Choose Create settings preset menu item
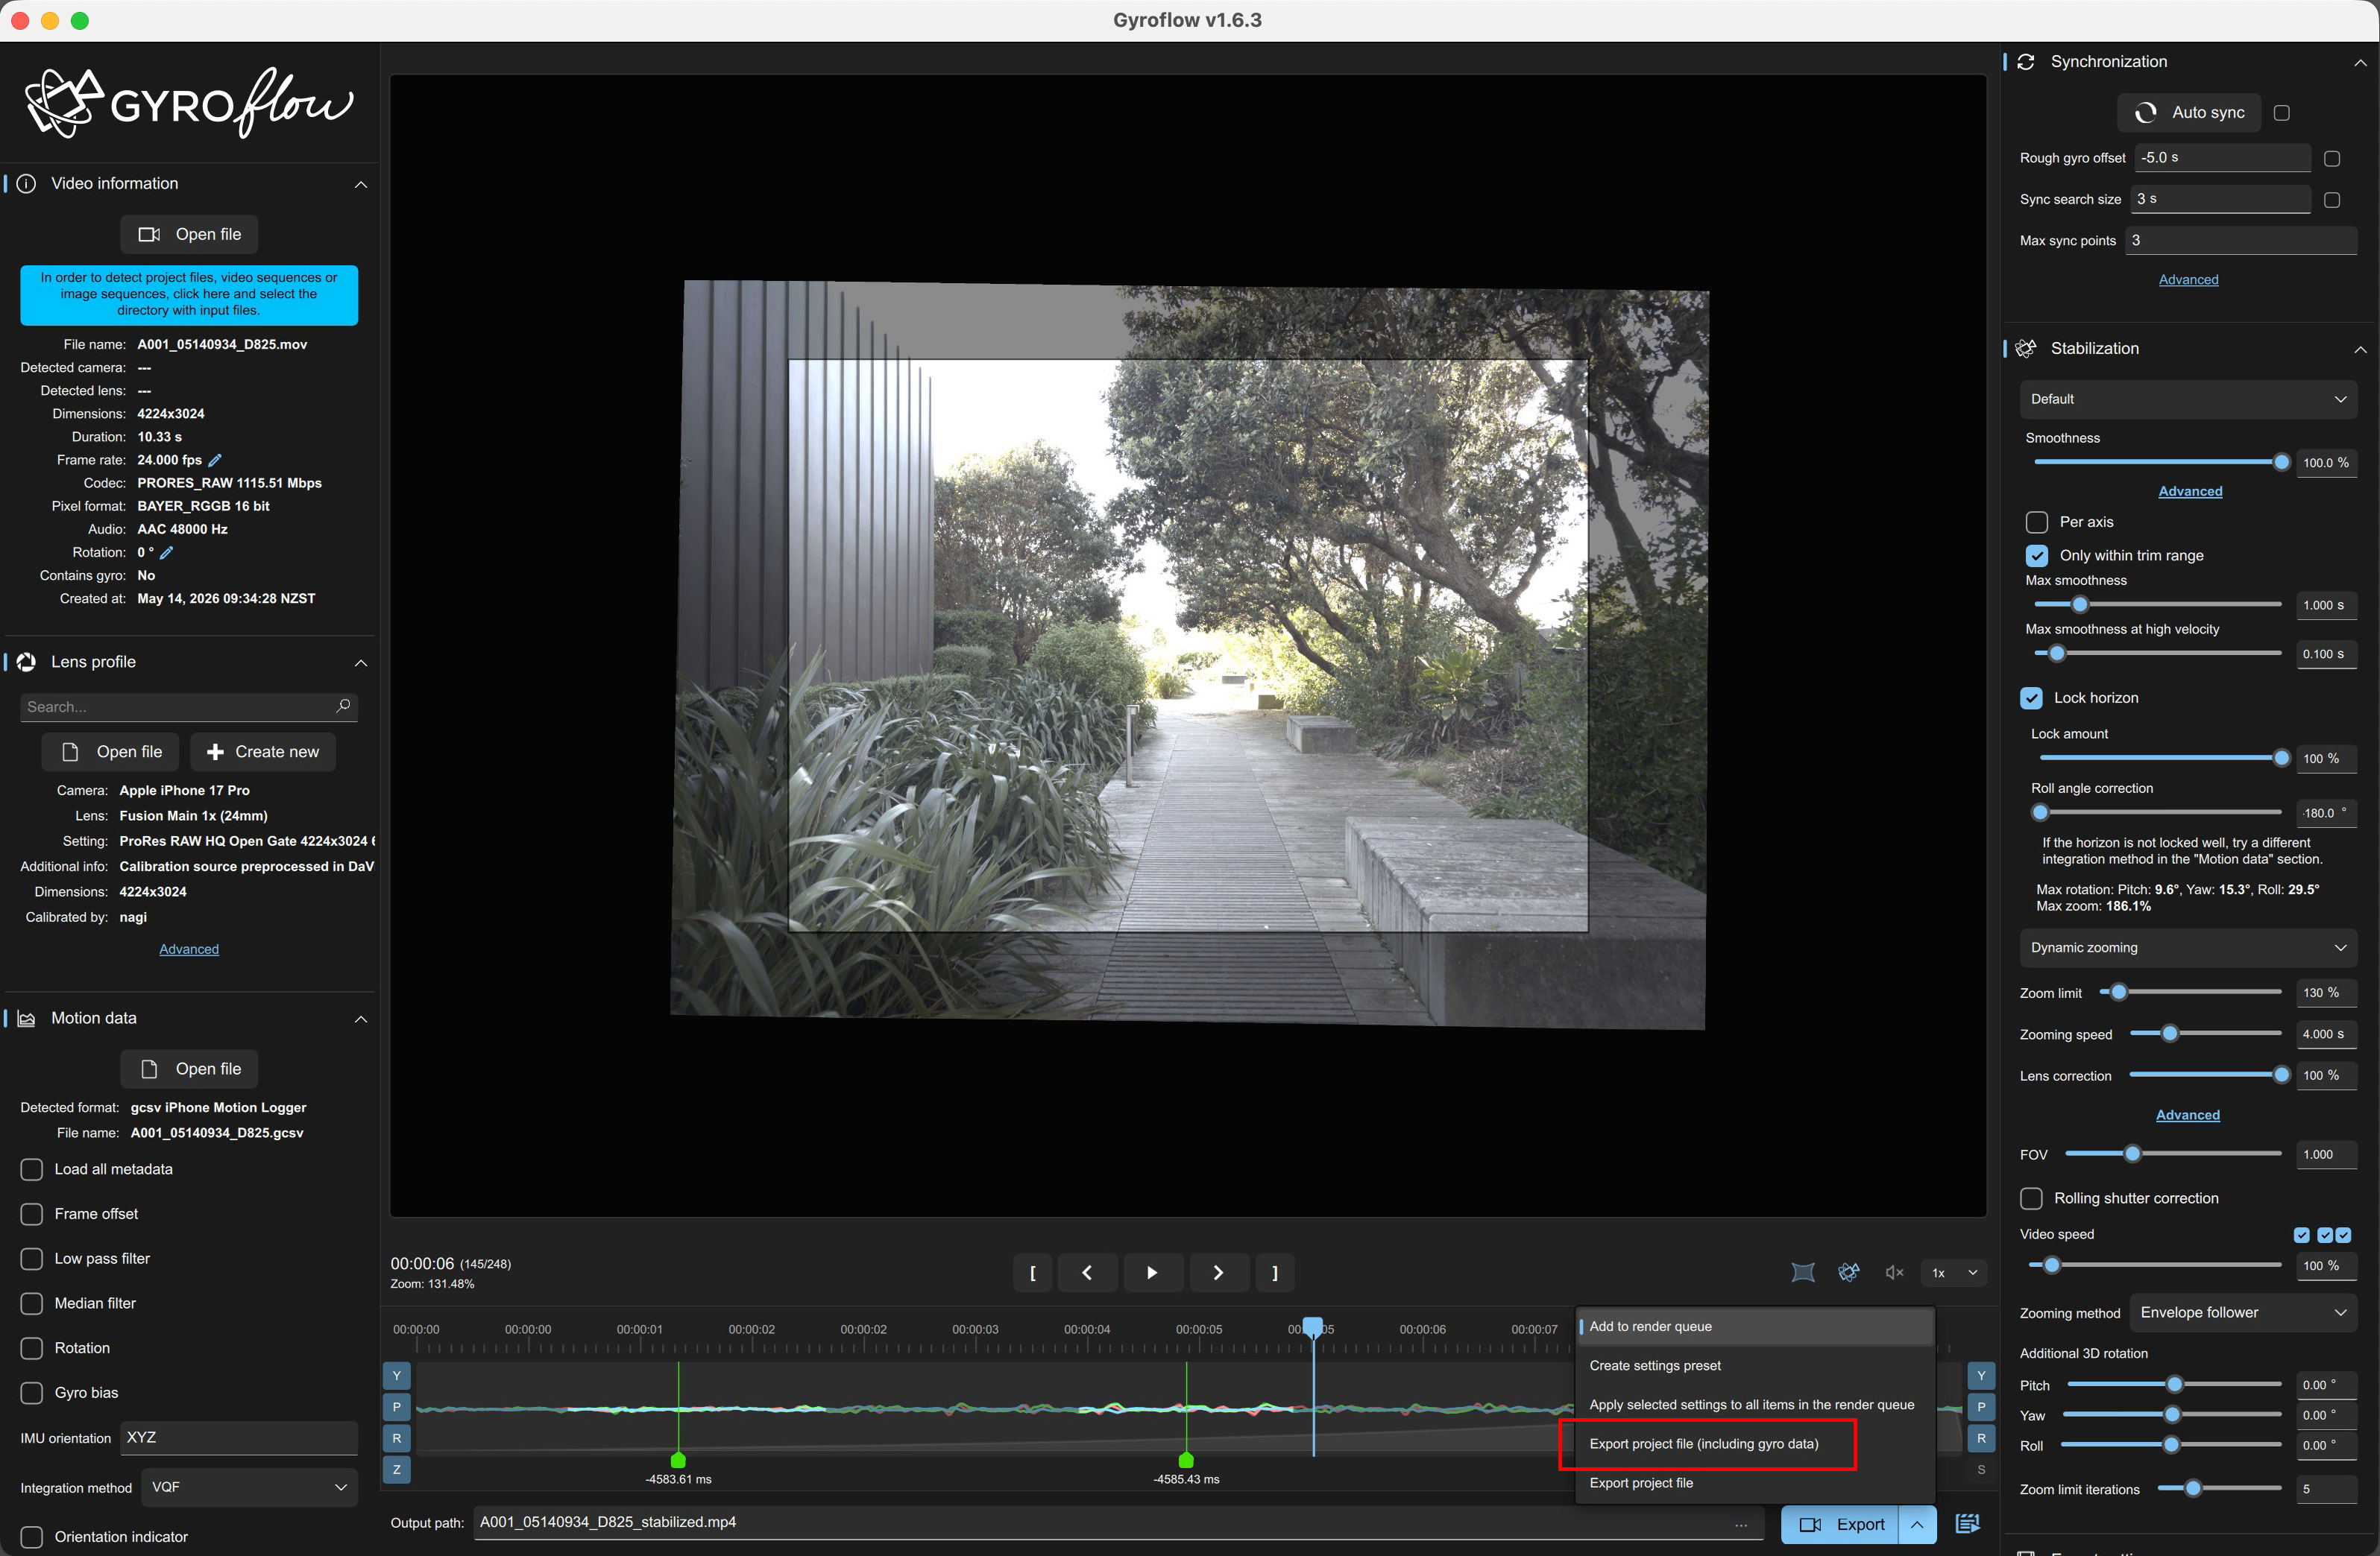Screen dimensions: 2380x1556 (x=1655, y=1365)
